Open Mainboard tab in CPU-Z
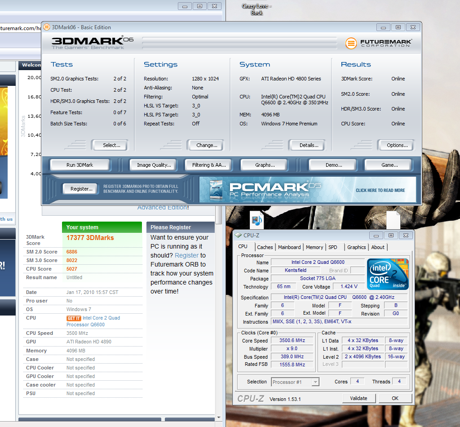 (289, 247)
